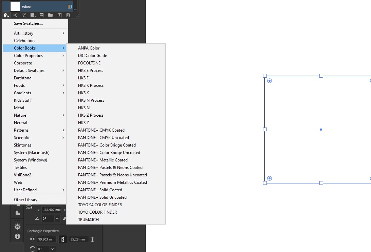
Task: Click the rectangle height icon
Action: (x=93, y=239)
